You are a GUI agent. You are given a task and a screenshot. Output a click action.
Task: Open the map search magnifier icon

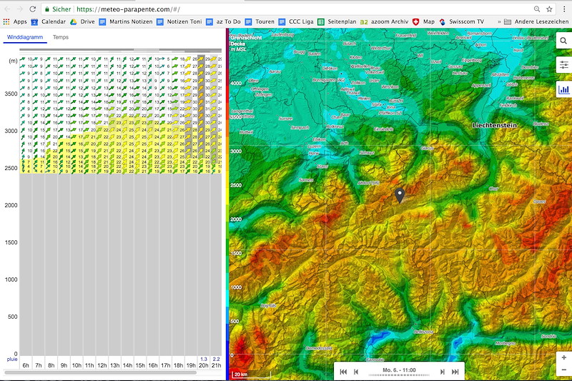pos(563,42)
